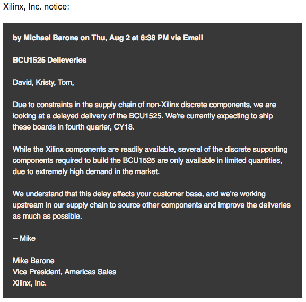The height and width of the screenshot is (302, 306).
Task: Click the timestamp 'Thu, Aug 2 at 6:38 PM'
Action: (130, 38)
